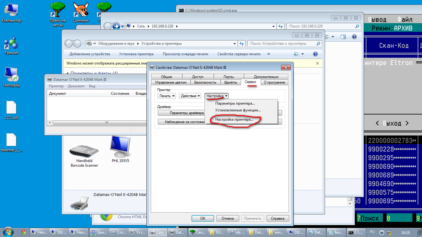422x237 pixels.
Task: Switch to the Управление цветом tab
Action: pos(171,82)
